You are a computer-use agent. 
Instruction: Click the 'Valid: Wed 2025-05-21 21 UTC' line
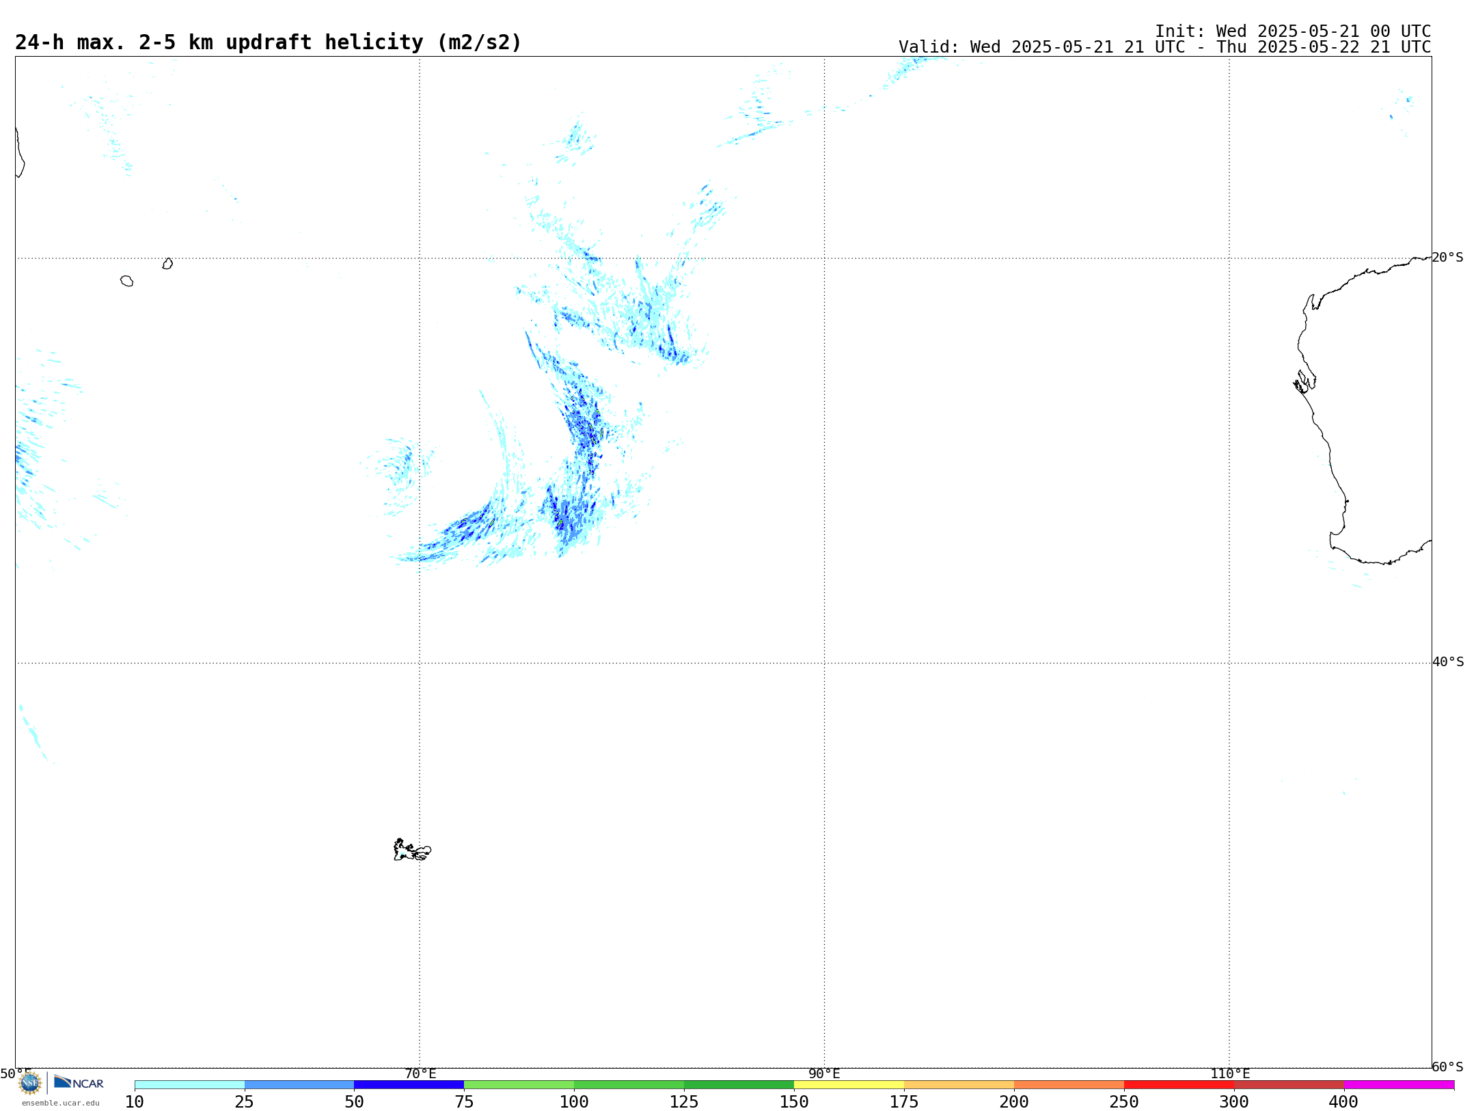1164,47
